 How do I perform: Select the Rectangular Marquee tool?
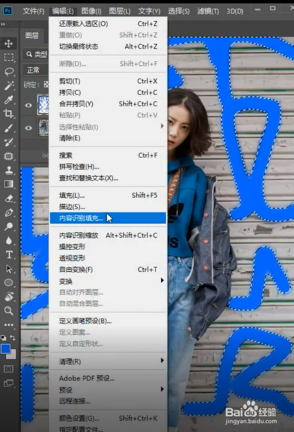9,57
